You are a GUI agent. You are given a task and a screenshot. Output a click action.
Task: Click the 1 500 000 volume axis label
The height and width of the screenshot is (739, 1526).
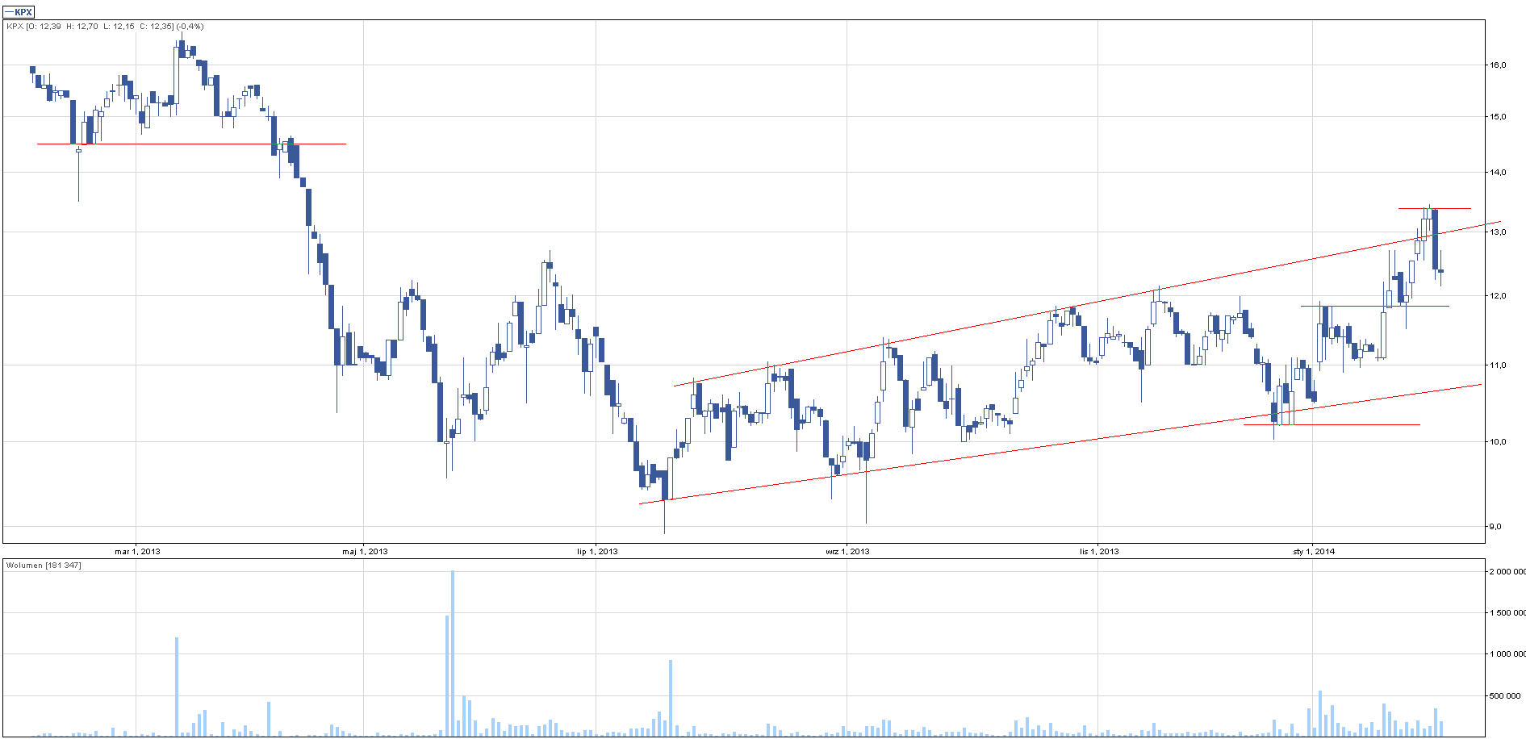pyautogui.click(x=1507, y=613)
